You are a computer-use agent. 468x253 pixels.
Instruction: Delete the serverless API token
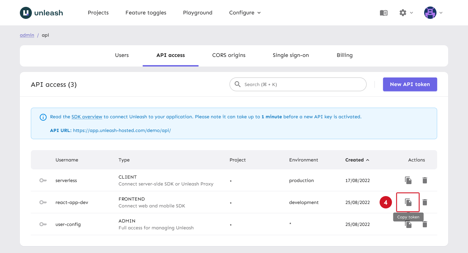click(425, 180)
